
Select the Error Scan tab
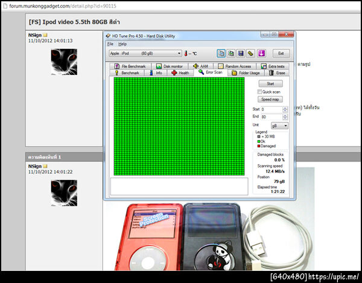click(211, 72)
